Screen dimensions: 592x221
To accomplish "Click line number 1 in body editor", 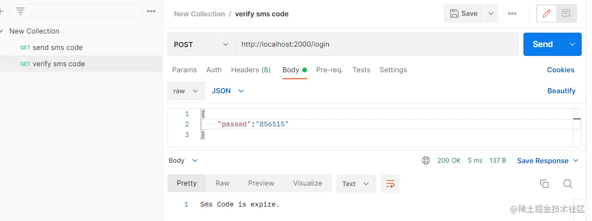I will click(x=187, y=114).
